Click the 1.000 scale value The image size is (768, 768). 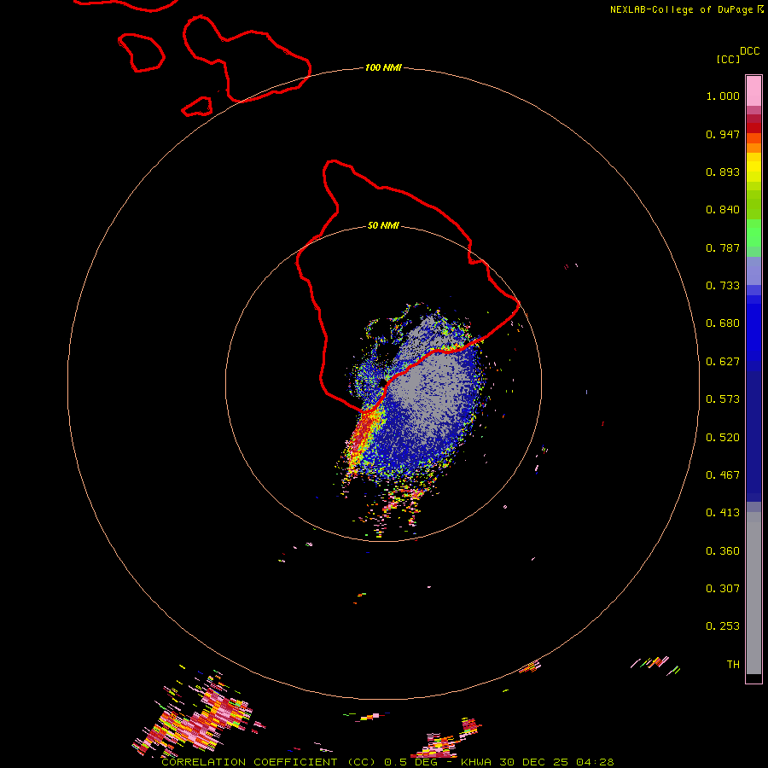[723, 96]
